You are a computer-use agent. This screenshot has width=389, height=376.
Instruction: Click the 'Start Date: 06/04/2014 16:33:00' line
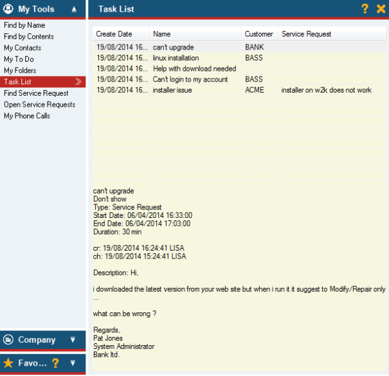143,215
